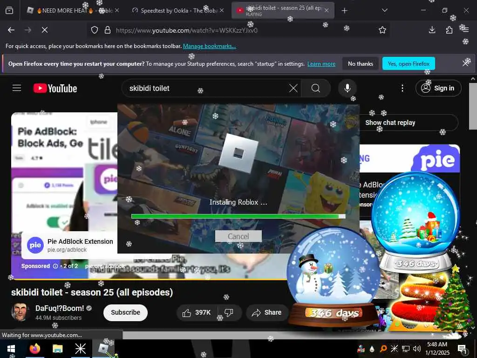This screenshot has height=358, width=477.
Task: Click the DaFuq!?Boom! channel name
Action: coord(60,308)
